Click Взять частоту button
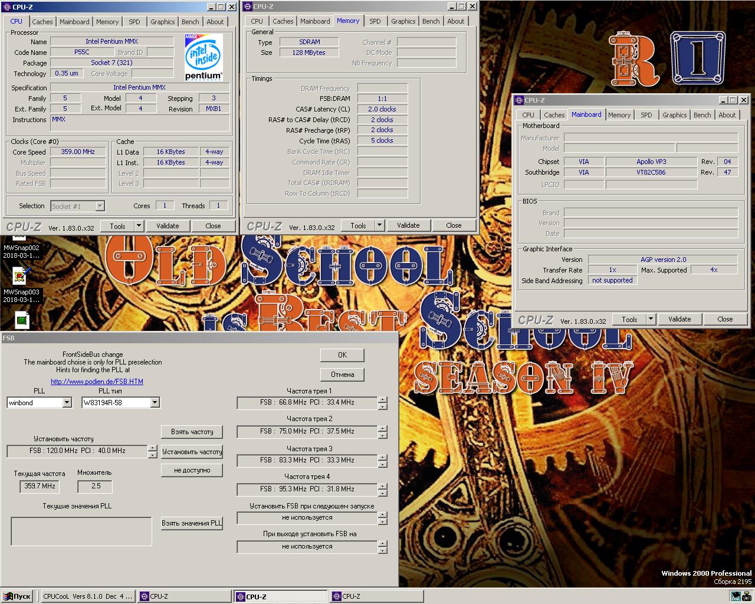 (x=192, y=432)
